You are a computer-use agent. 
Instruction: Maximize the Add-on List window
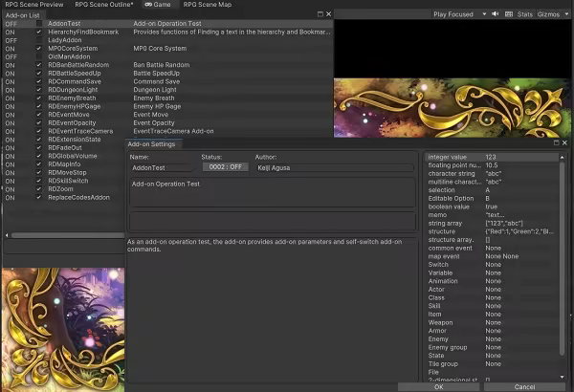(x=320, y=14)
